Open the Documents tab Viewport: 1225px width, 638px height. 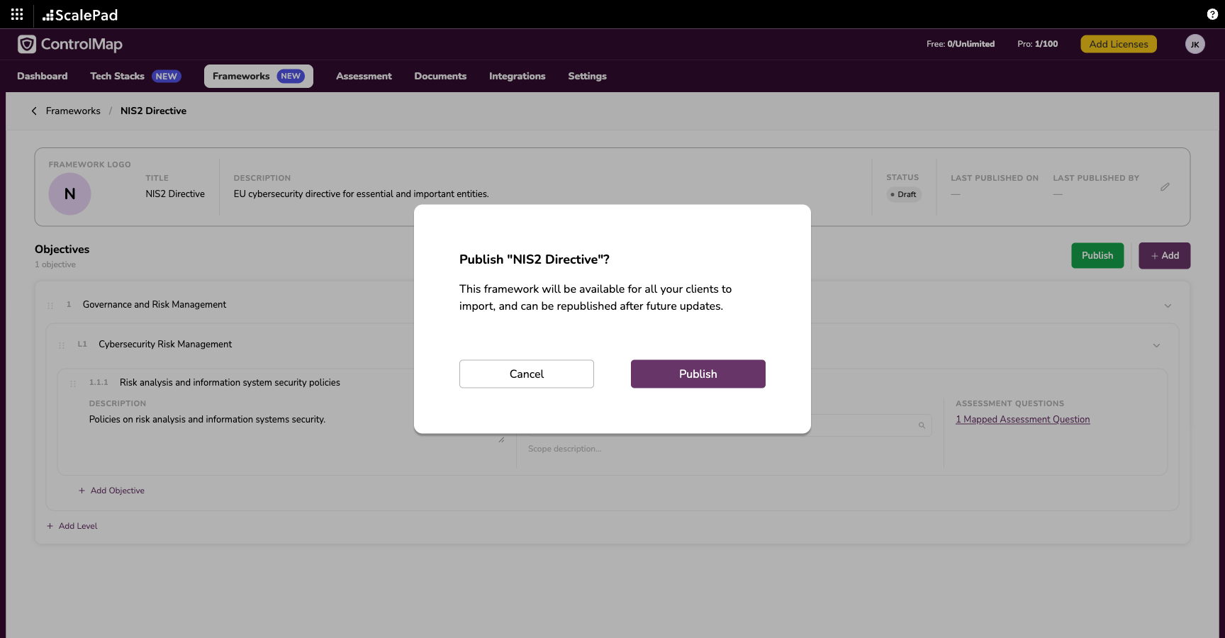tap(440, 76)
